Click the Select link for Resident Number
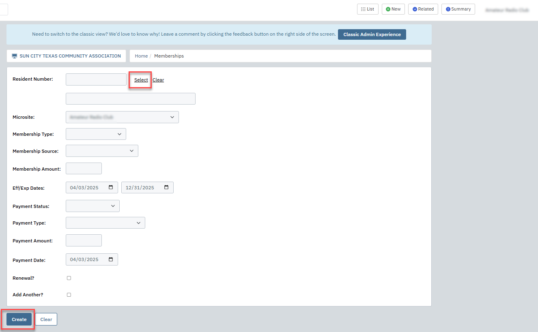The height and width of the screenshot is (332, 538). click(141, 80)
